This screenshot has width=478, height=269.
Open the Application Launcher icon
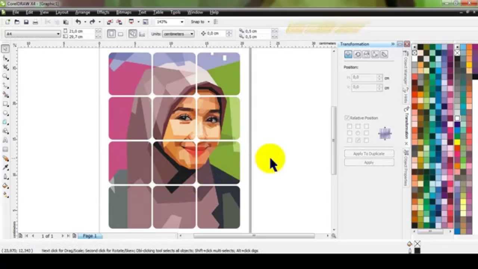coord(131,22)
